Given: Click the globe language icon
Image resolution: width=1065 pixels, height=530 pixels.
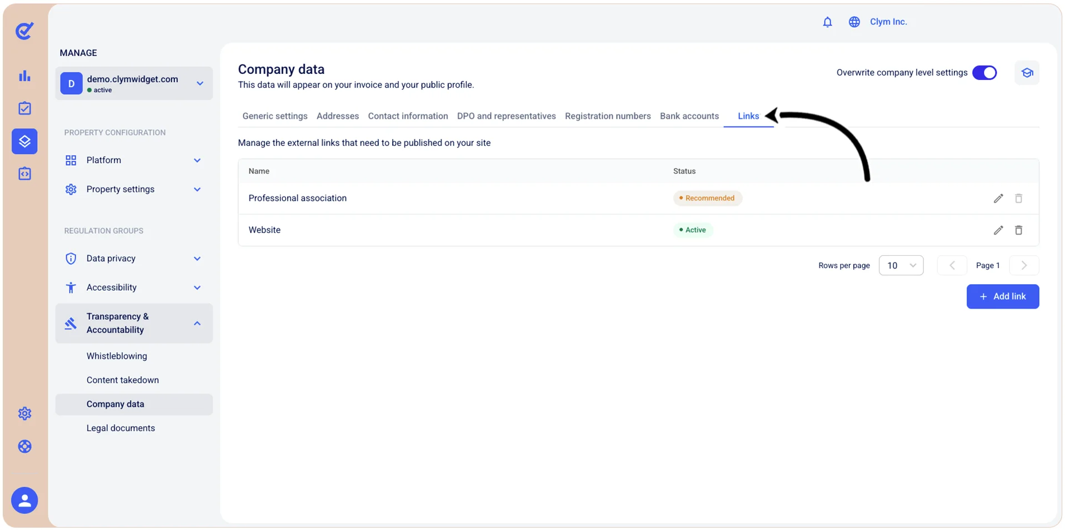Looking at the screenshot, I should (x=854, y=22).
